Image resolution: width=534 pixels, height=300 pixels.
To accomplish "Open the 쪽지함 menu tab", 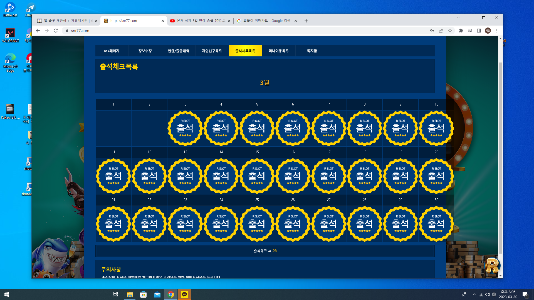I will tap(312, 51).
